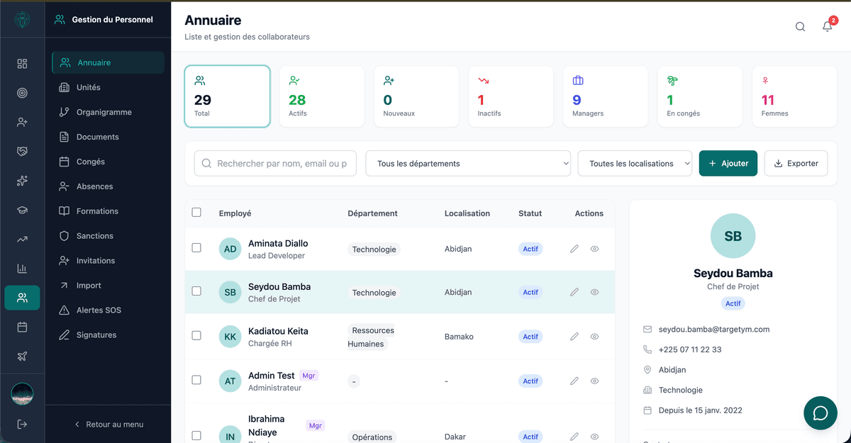The width and height of the screenshot is (851, 443).
Task: Open the notifications bell icon
Action: point(827,27)
